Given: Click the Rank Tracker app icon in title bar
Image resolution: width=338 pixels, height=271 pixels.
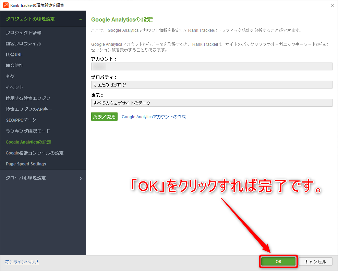Looking at the screenshot, I should click(x=6, y=5).
